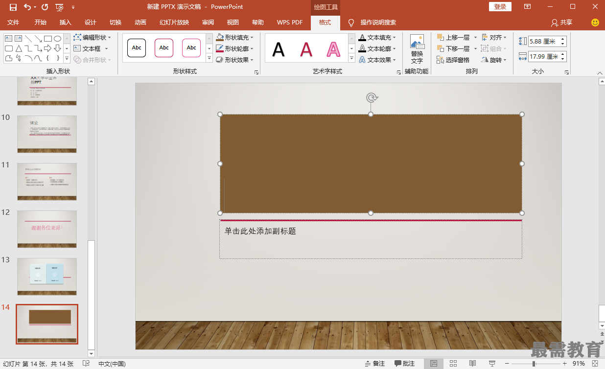Select the vertical text box shape
605x369 pixels.
tap(19, 38)
